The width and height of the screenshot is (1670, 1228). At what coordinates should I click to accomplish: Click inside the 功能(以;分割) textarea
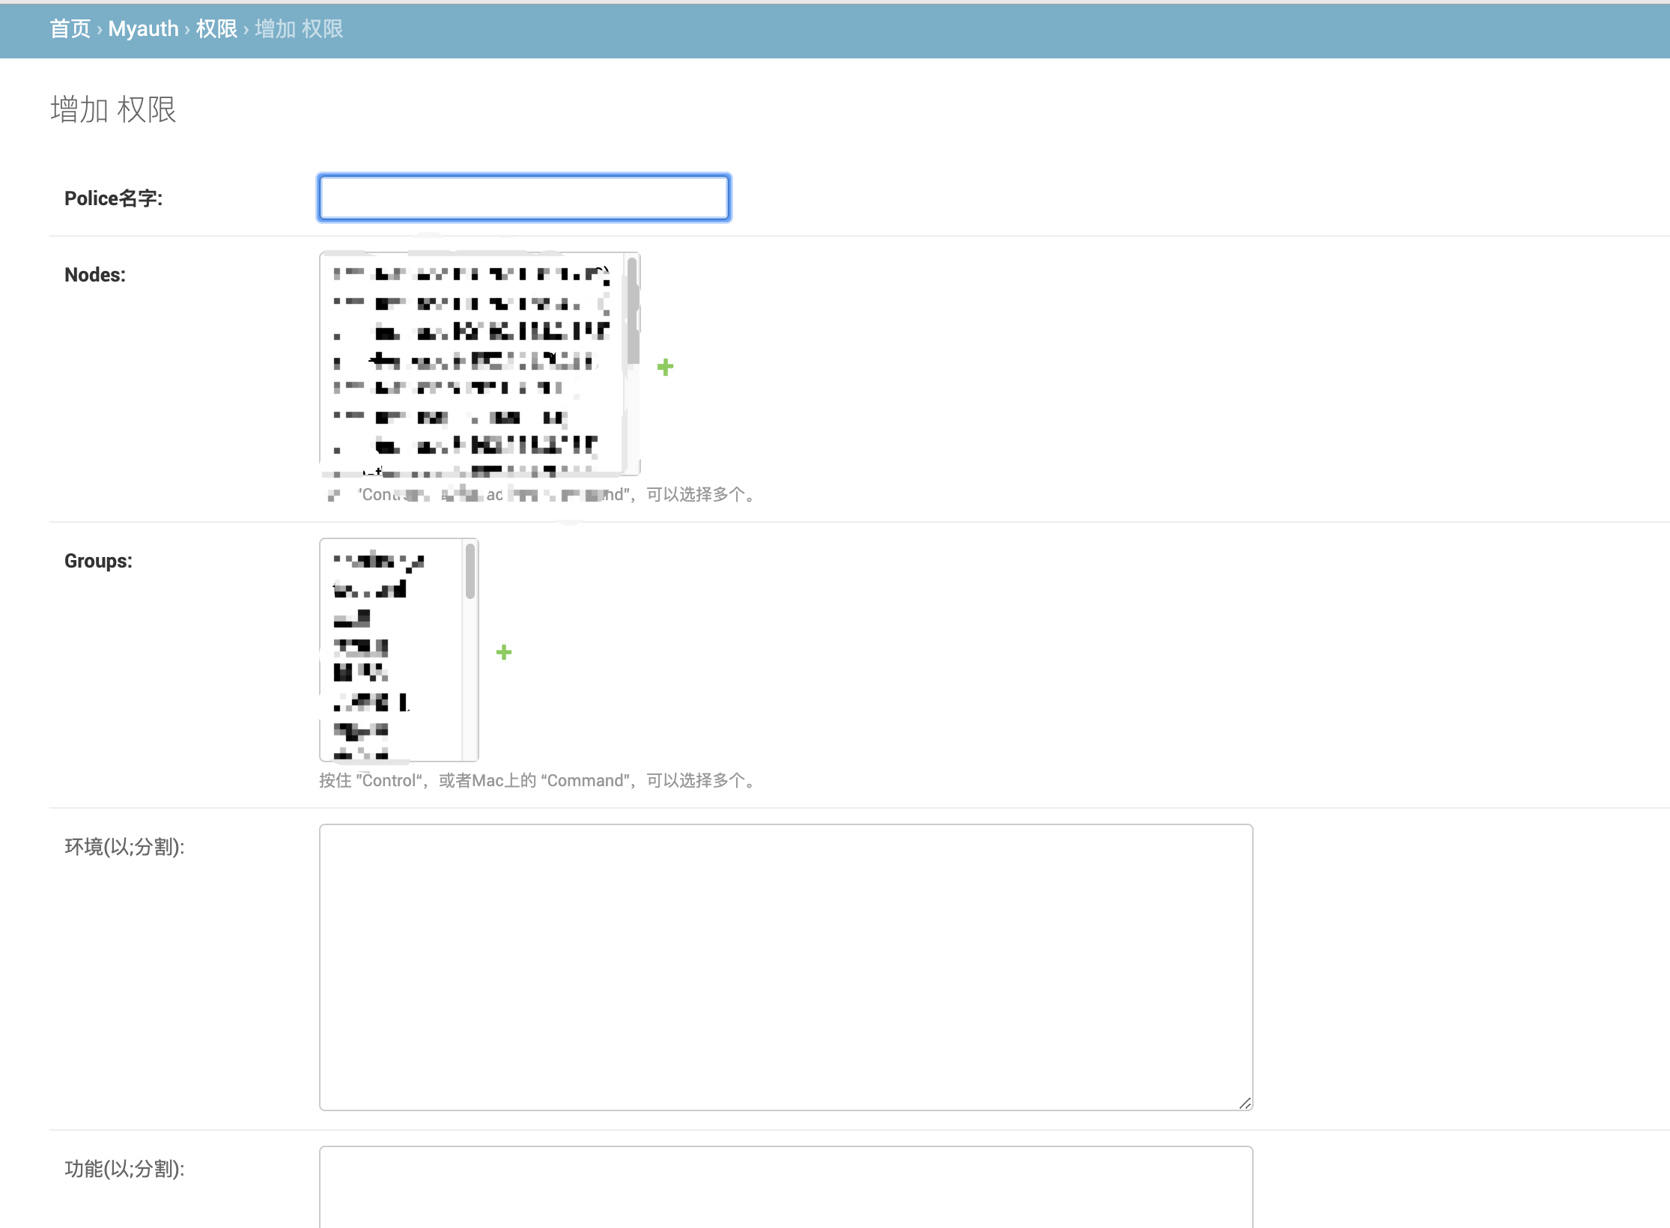click(786, 1191)
